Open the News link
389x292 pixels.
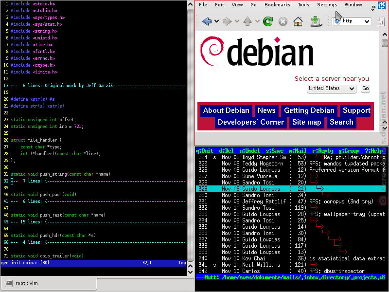pyautogui.click(x=266, y=110)
